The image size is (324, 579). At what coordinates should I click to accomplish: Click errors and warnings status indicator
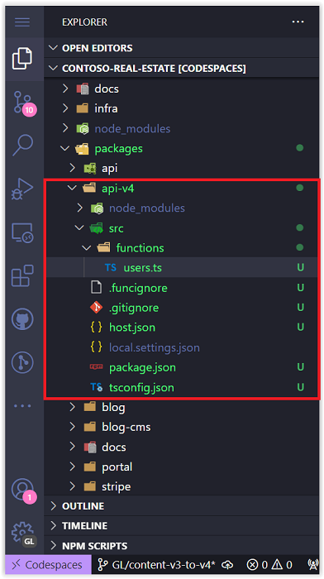pyautogui.click(x=269, y=565)
